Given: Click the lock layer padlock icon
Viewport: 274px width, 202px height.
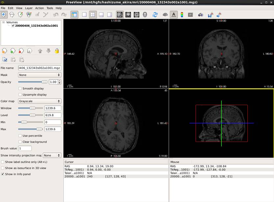Looking at the screenshot, I should (x=57, y=51).
